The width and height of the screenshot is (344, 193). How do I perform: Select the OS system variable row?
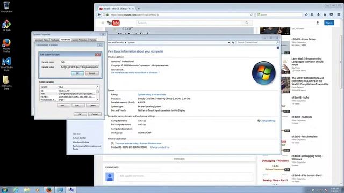[x=68, y=91]
